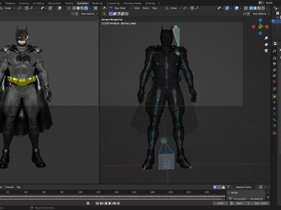Select rendered shading in right viewport

coord(263,8)
